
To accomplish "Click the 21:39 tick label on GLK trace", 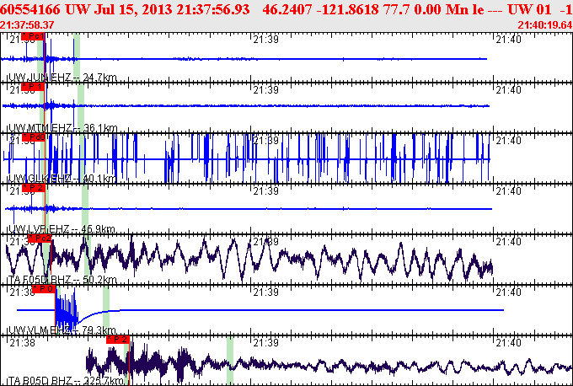I will pos(266,141).
